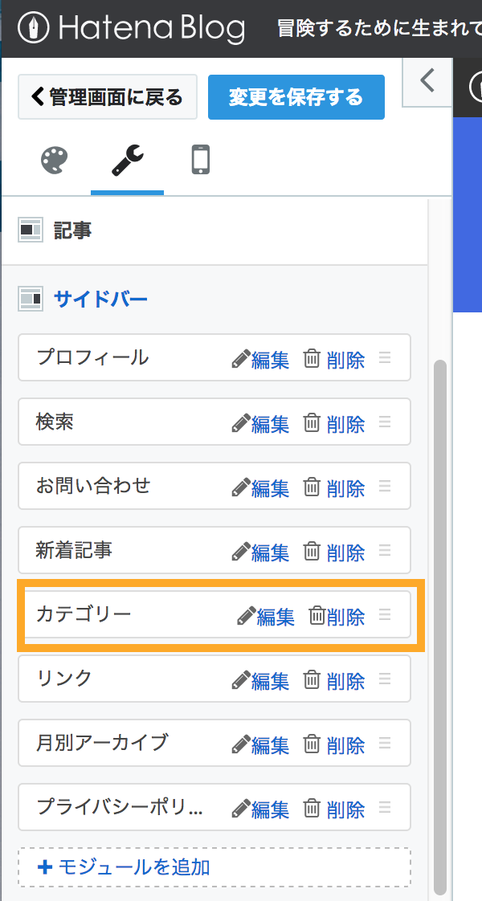This screenshot has height=901, width=482.
Task: Click the trash icon beside プライバシーポリ...
Action: [x=312, y=809]
